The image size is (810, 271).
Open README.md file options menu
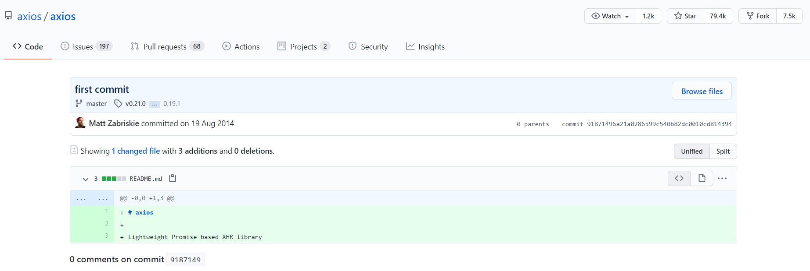click(x=722, y=178)
